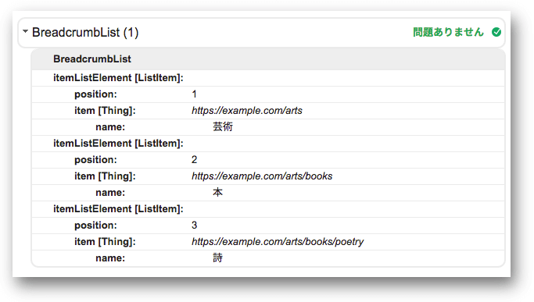The image size is (534, 302).
Task: Click the name value 芸術
Action: [x=223, y=127]
